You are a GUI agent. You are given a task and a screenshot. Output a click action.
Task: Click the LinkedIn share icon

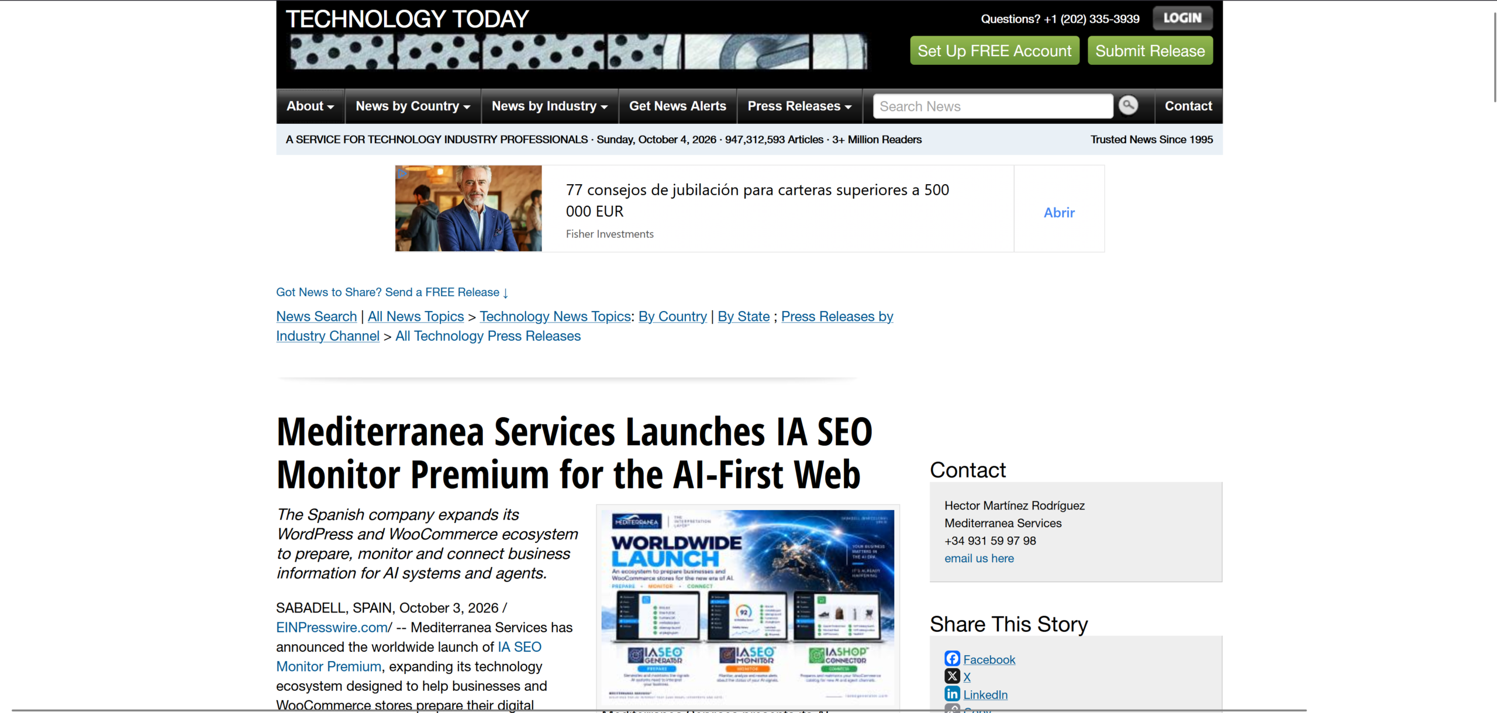point(952,694)
